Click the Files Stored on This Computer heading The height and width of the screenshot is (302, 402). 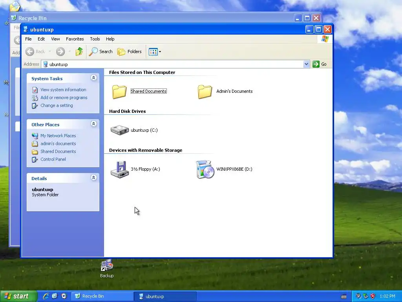142,72
